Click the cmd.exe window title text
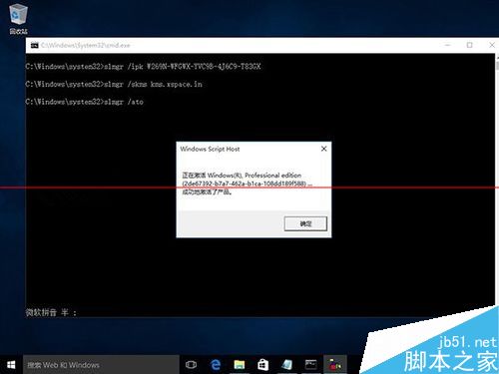 pos(86,45)
